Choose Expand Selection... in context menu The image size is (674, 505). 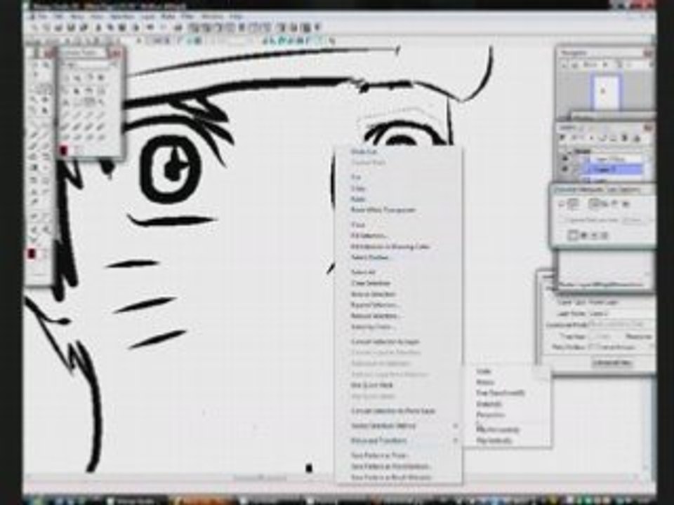click(374, 305)
